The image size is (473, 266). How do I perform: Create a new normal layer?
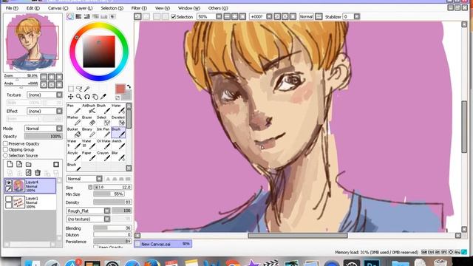click(10, 164)
